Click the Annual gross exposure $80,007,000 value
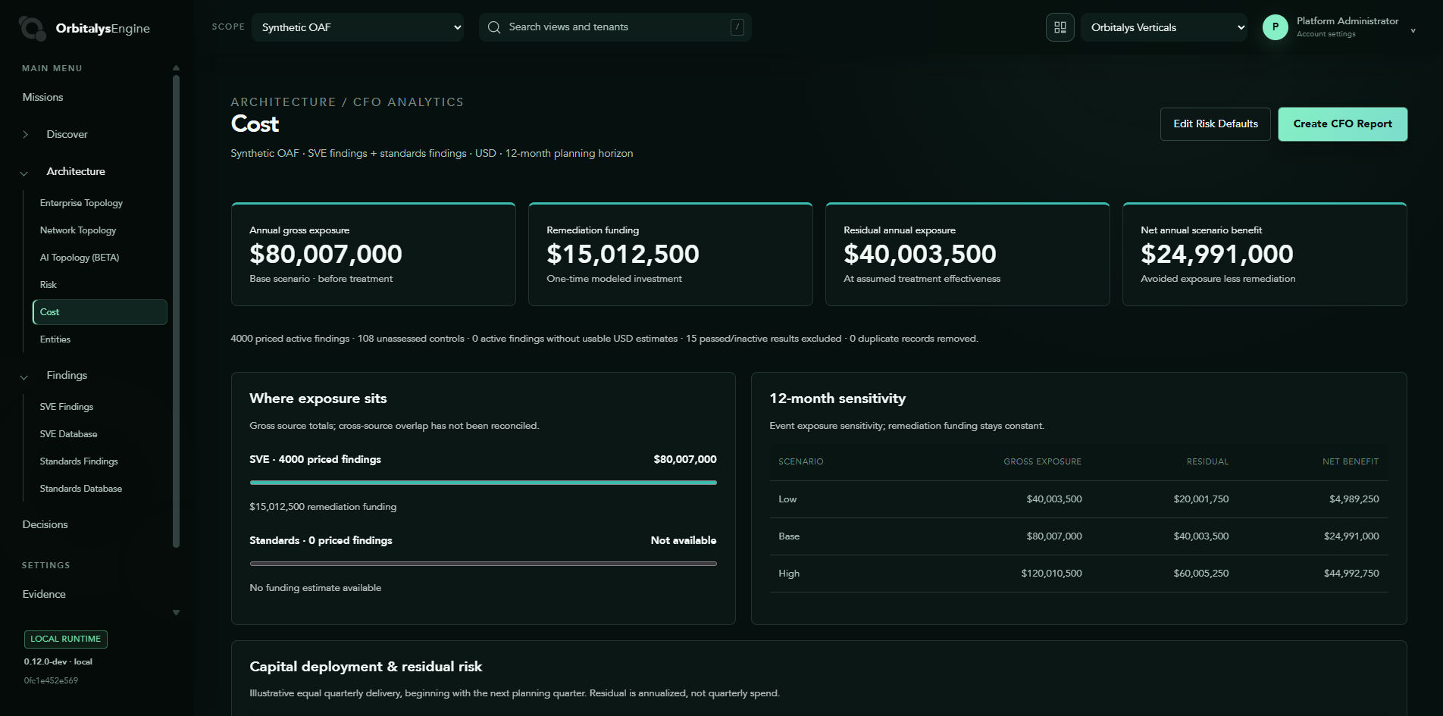The image size is (1443, 716). pyautogui.click(x=326, y=254)
